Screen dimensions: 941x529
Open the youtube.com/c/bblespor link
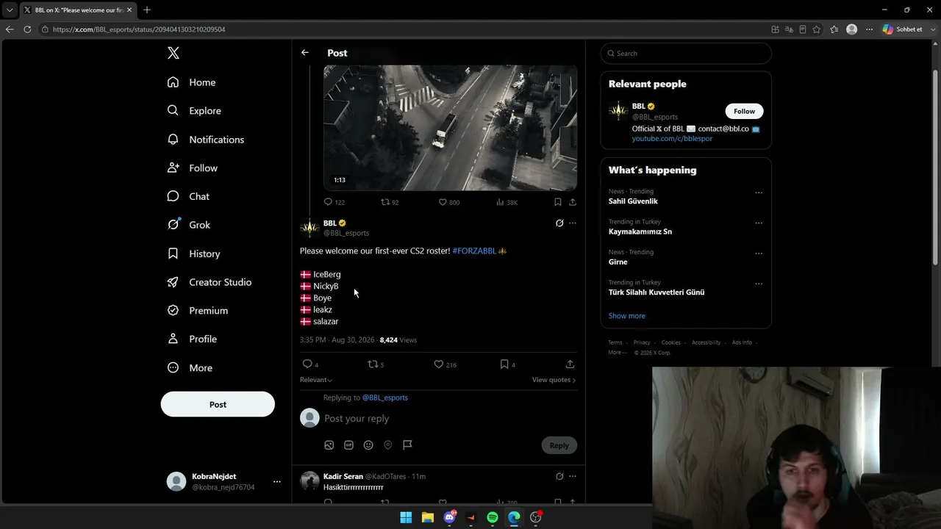(672, 138)
